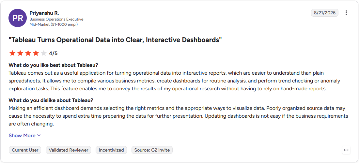The width and height of the screenshot is (359, 163).
Task: Select the Current User tag
Action: 25,150
